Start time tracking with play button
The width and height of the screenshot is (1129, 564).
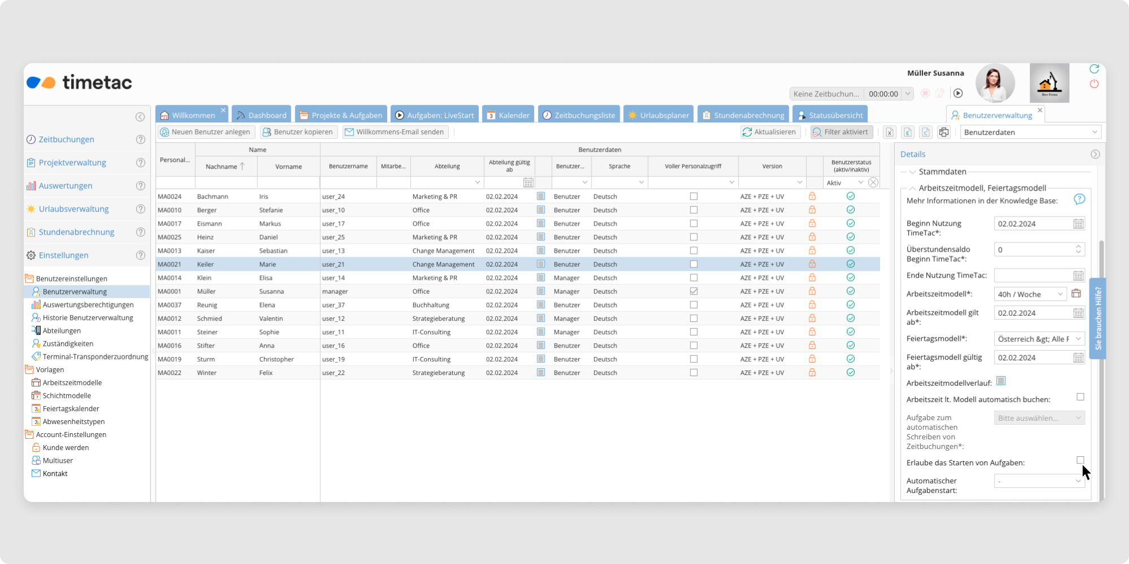tap(958, 94)
